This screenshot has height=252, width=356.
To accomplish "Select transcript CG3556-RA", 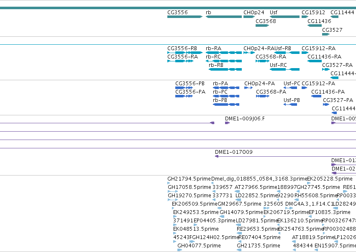I will [x=180, y=61].
